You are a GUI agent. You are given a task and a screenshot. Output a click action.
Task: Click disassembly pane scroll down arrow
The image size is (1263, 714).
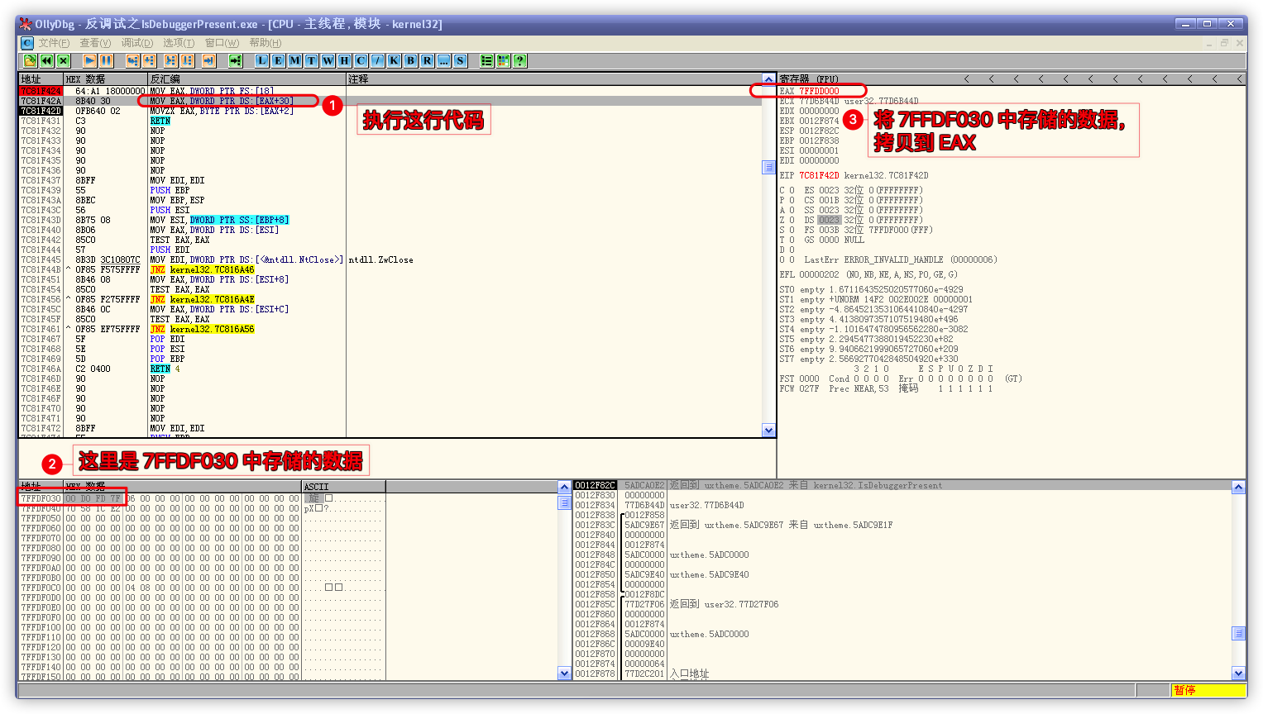768,430
